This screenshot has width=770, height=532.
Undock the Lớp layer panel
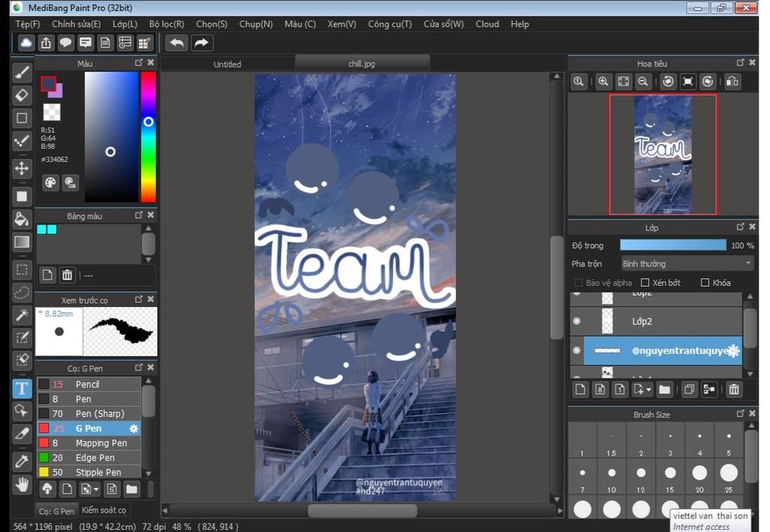pos(741,226)
